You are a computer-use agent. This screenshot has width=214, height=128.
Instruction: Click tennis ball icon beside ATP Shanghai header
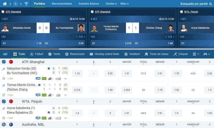[4, 62]
